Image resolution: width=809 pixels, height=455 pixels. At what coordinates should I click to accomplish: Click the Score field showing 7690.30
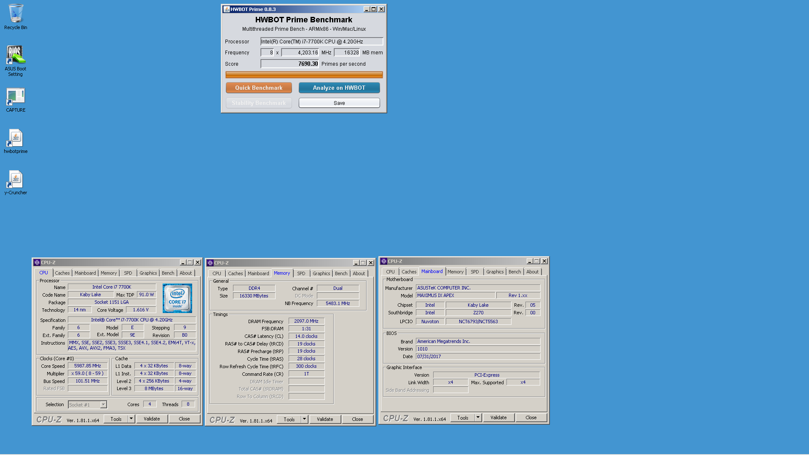[x=289, y=64]
